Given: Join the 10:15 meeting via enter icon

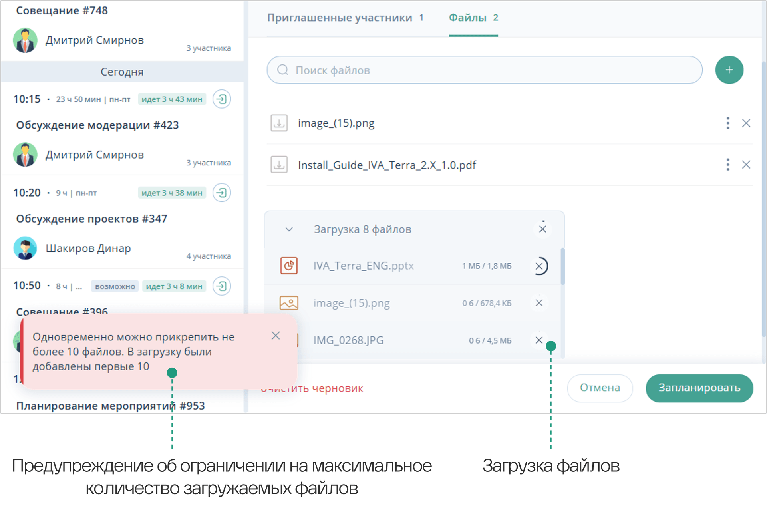Looking at the screenshot, I should click(x=222, y=99).
